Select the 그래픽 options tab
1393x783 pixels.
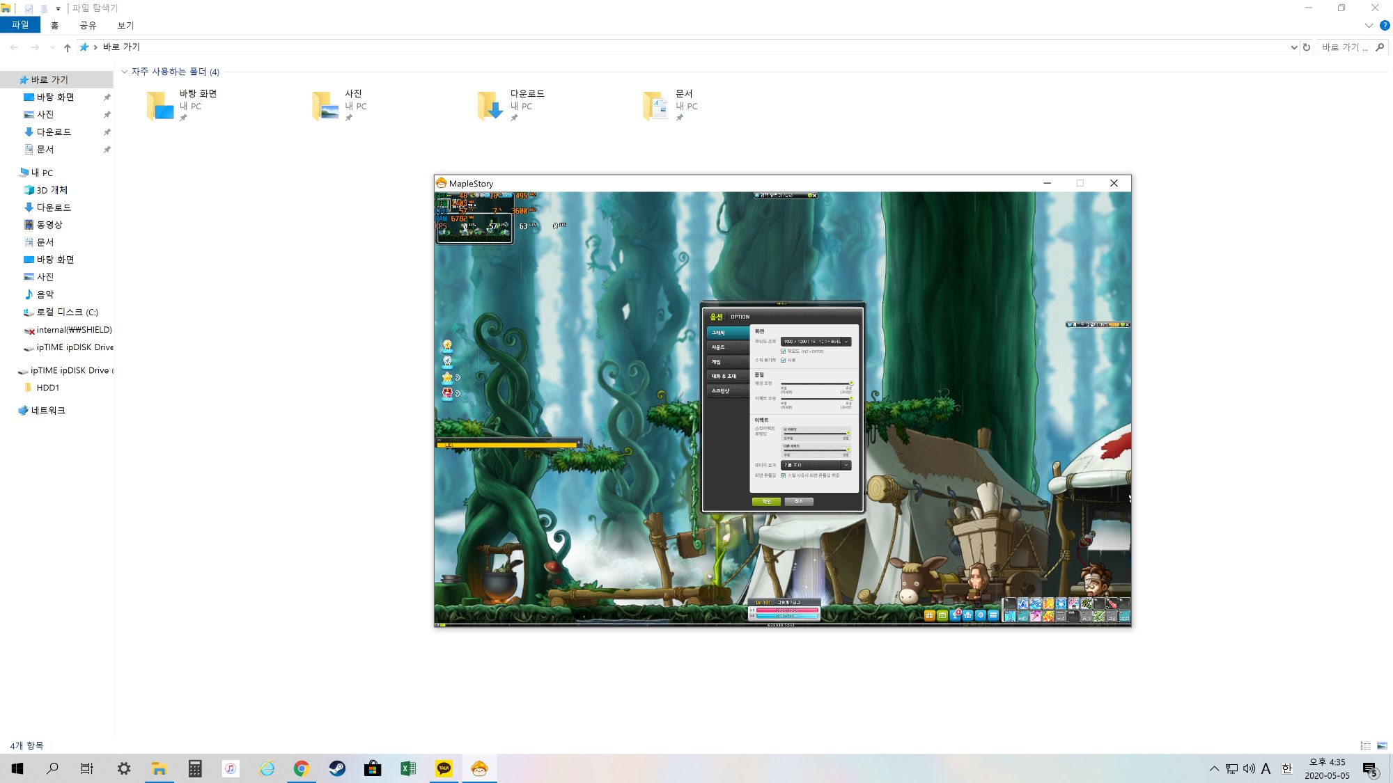click(728, 333)
